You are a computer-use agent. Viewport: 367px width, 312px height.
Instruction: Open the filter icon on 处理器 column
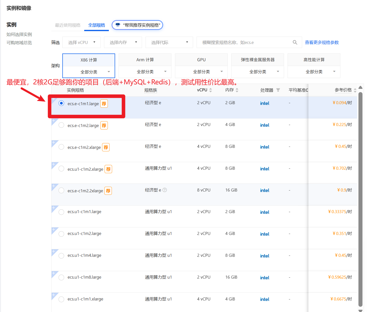pyautogui.click(x=278, y=90)
